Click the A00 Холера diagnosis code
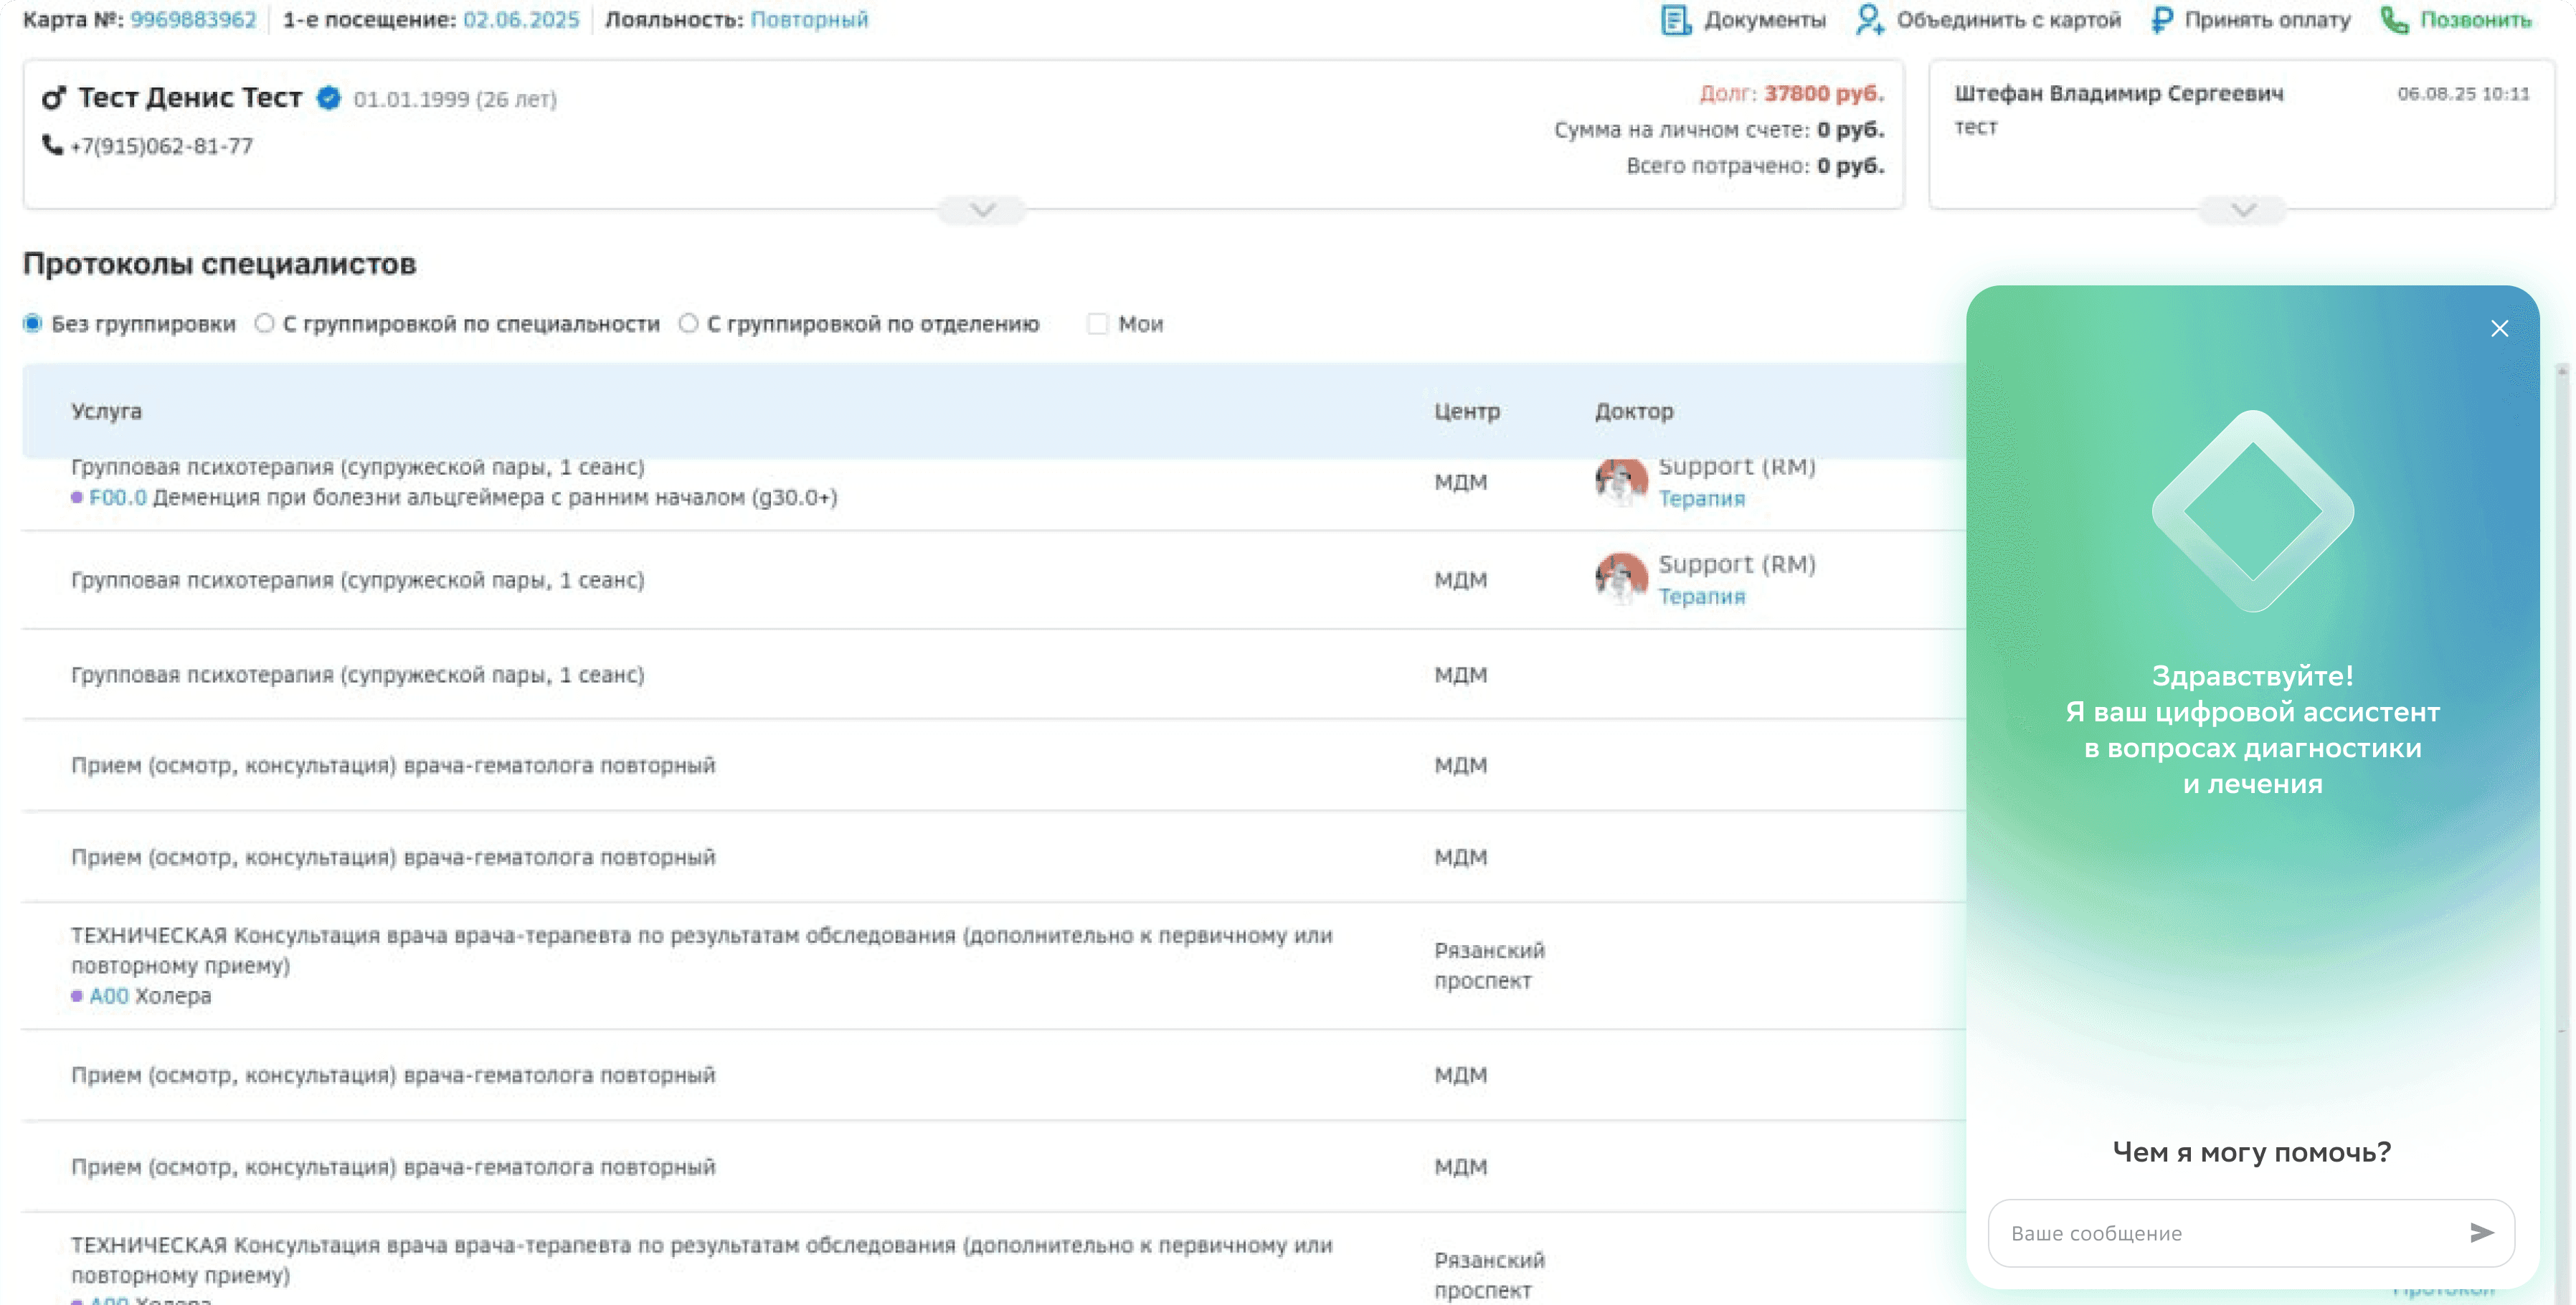Image resolution: width=2576 pixels, height=1305 pixels. click(x=108, y=996)
